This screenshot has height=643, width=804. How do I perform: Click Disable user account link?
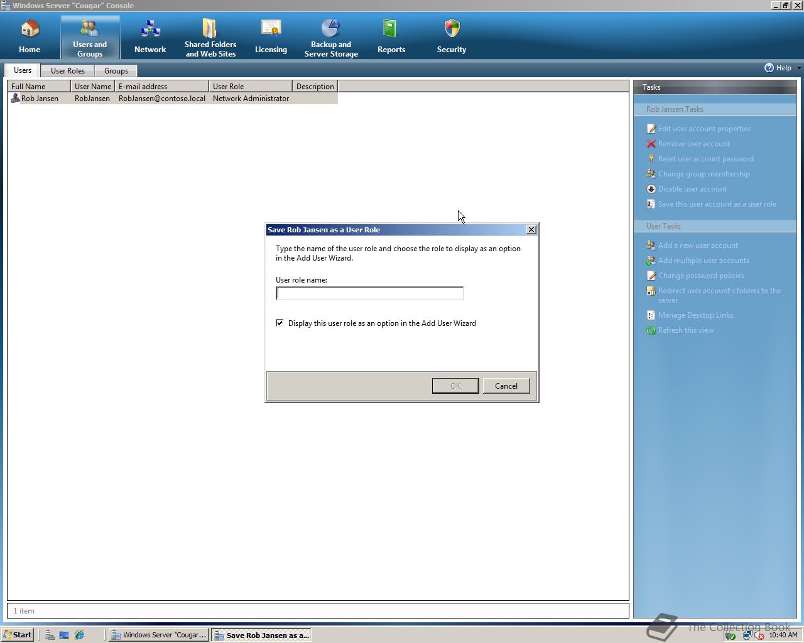pyautogui.click(x=692, y=189)
